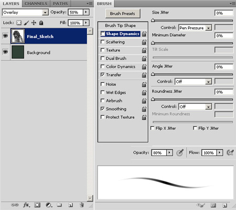Viewport: 236px width, 210px height.
Task: Toggle lock for Noise
Action: point(144,84)
